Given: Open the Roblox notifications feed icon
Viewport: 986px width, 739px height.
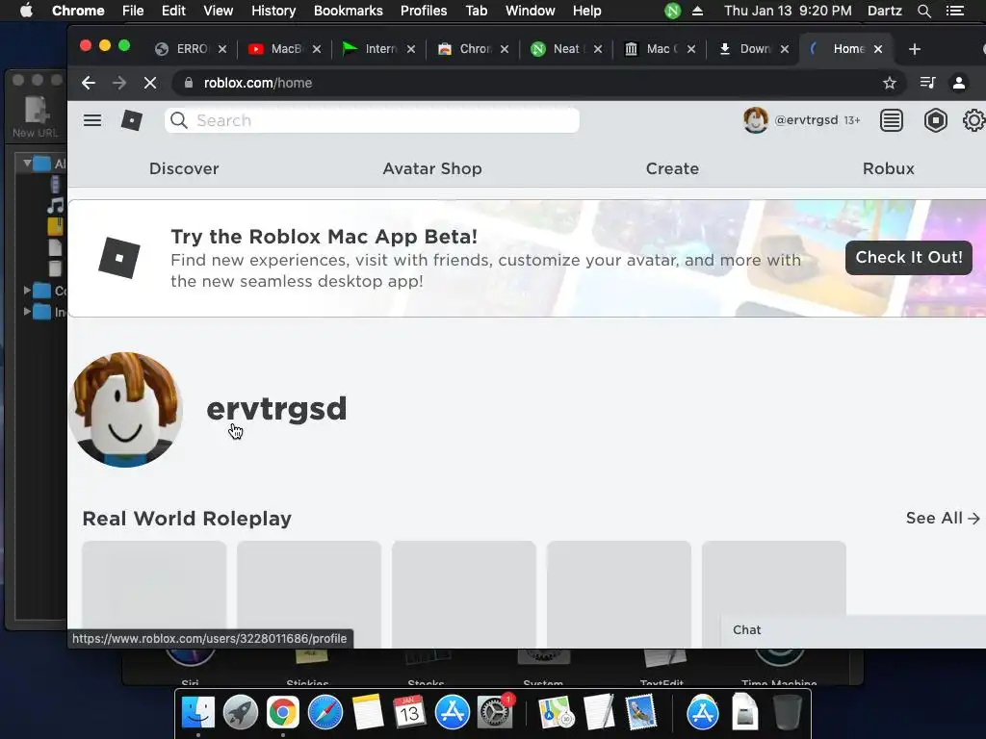Looking at the screenshot, I should click(891, 120).
